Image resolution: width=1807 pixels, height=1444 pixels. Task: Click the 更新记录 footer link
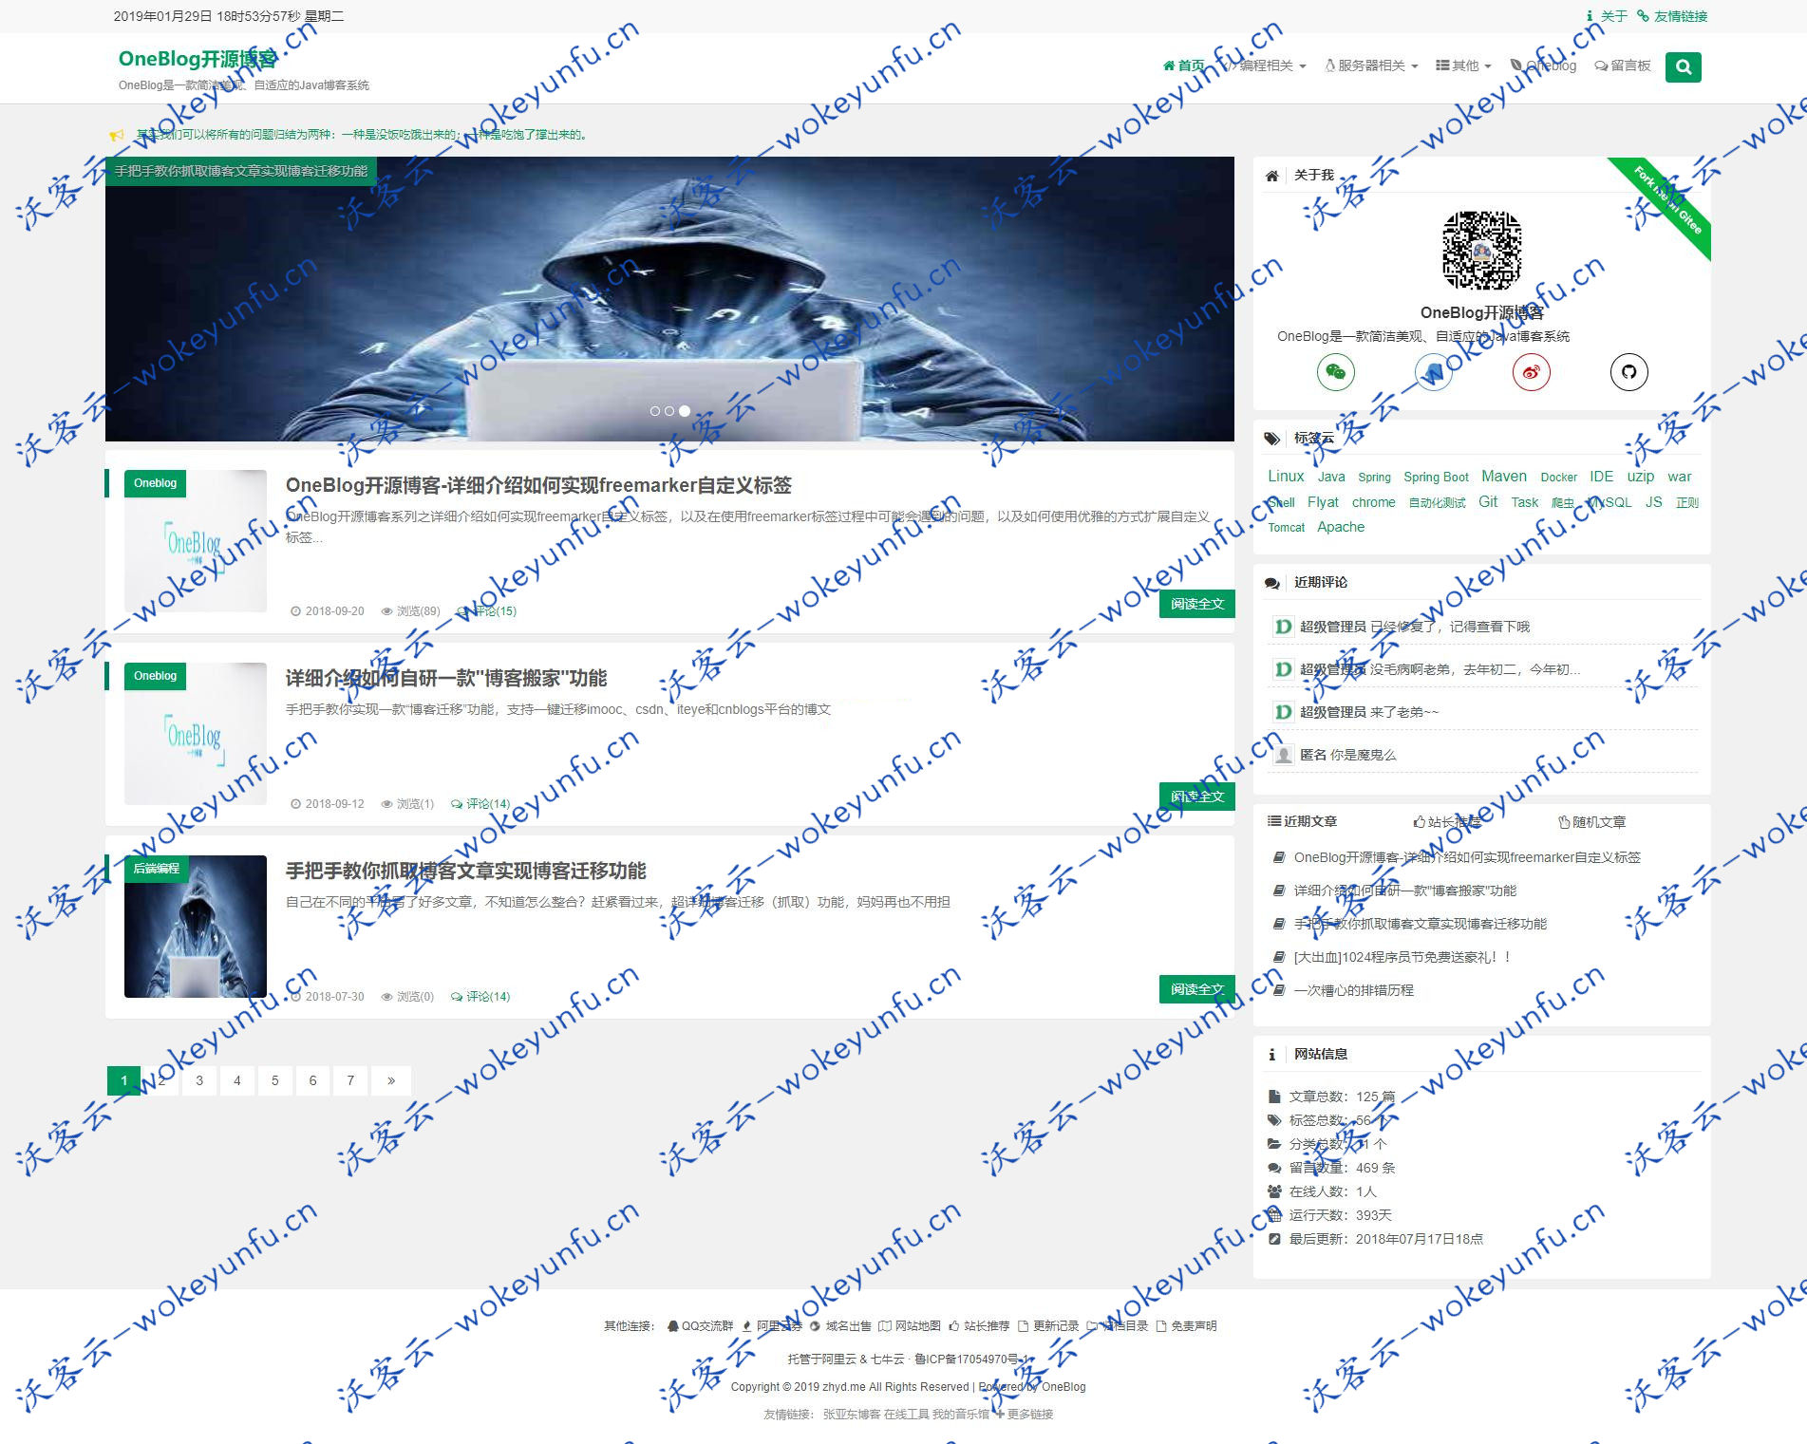click(x=1048, y=1326)
